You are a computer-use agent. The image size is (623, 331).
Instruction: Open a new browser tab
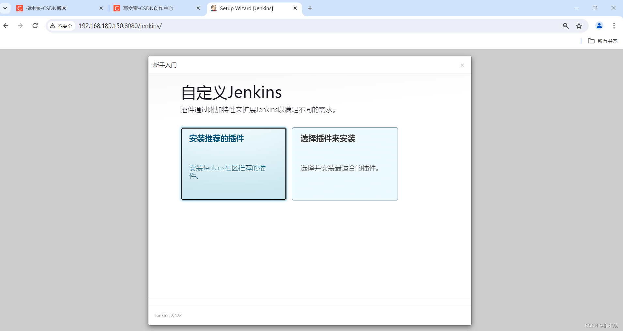(310, 8)
